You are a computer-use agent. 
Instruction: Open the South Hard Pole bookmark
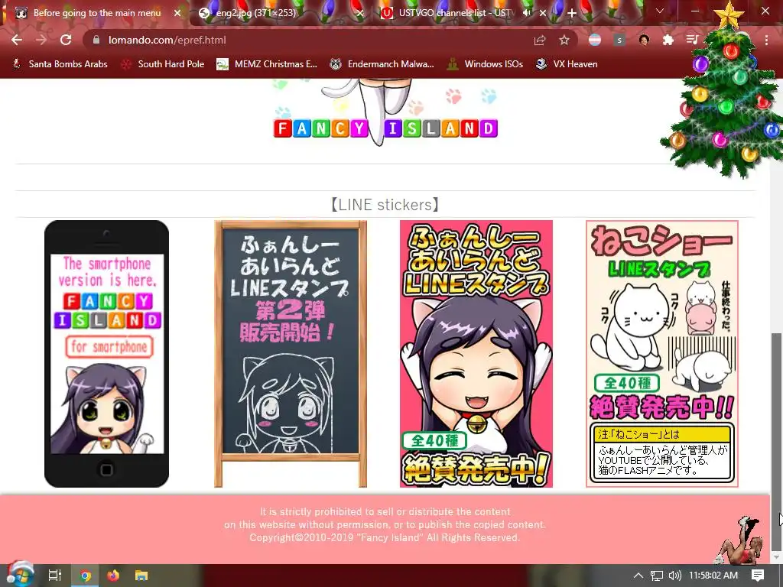164,64
